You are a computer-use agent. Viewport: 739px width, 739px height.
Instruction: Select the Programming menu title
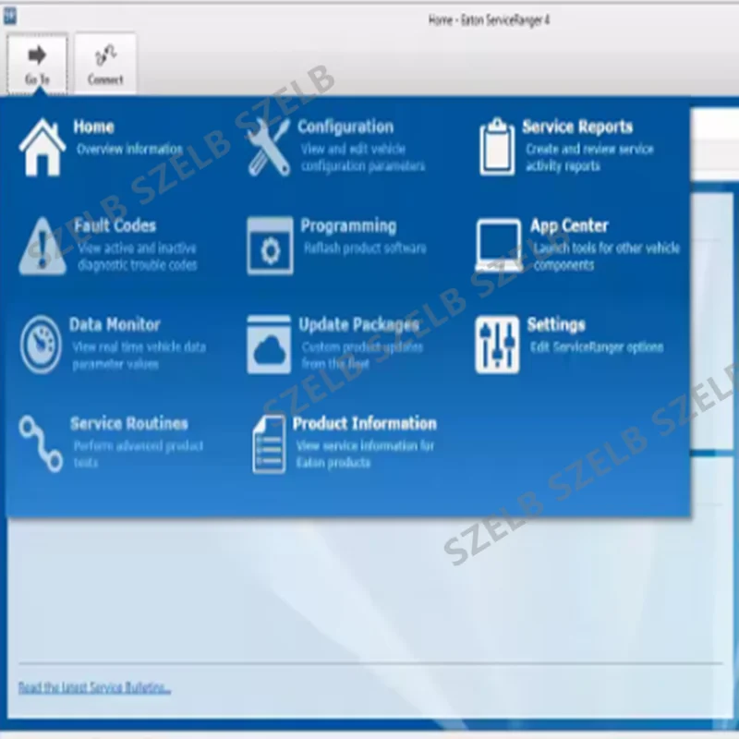click(348, 226)
